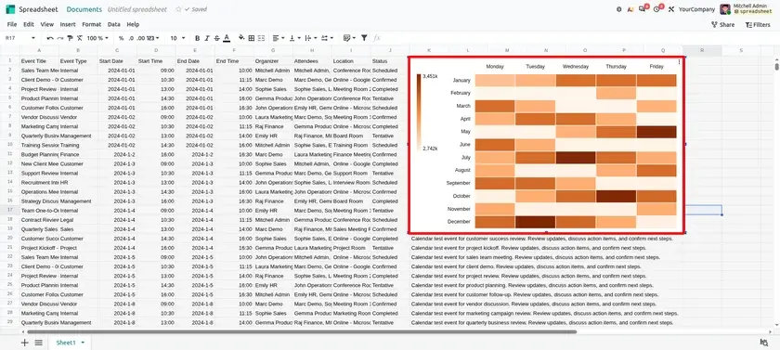This screenshot has height=350, width=780.
Task: Add a new sheet
Action: 24,343
